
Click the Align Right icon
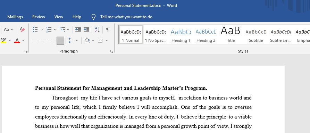pos(52,40)
